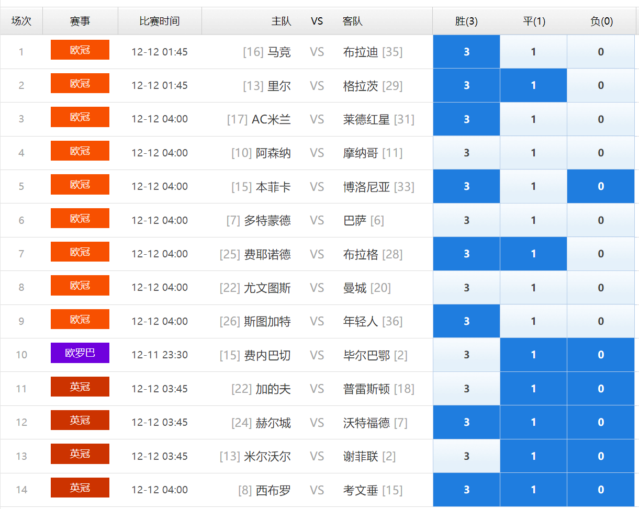Click the 胜(3) column header
639x509 pixels.
[x=466, y=21]
